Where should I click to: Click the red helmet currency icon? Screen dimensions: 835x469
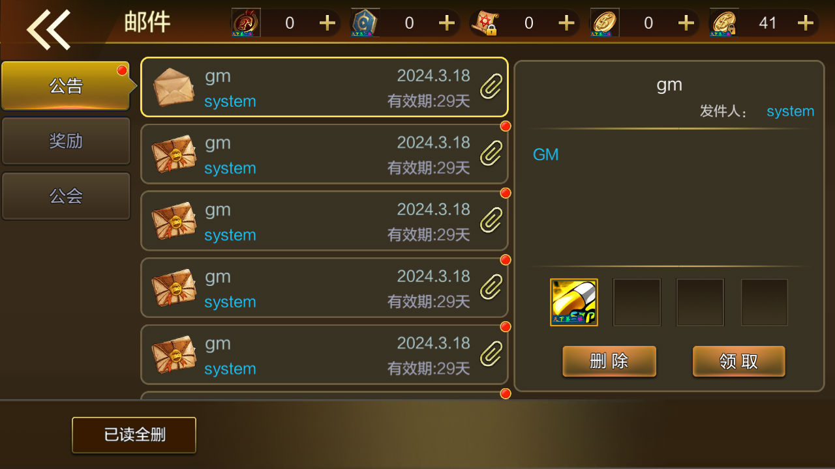pyautogui.click(x=246, y=23)
